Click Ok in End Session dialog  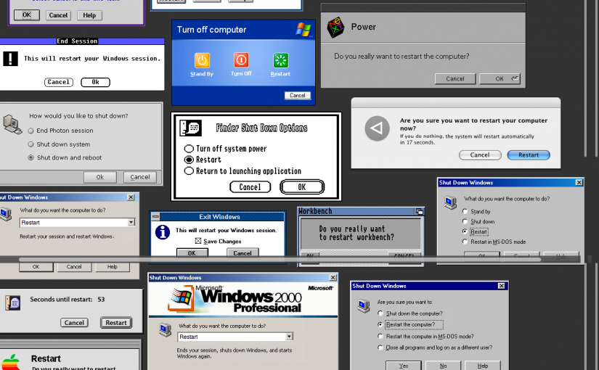(x=96, y=82)
